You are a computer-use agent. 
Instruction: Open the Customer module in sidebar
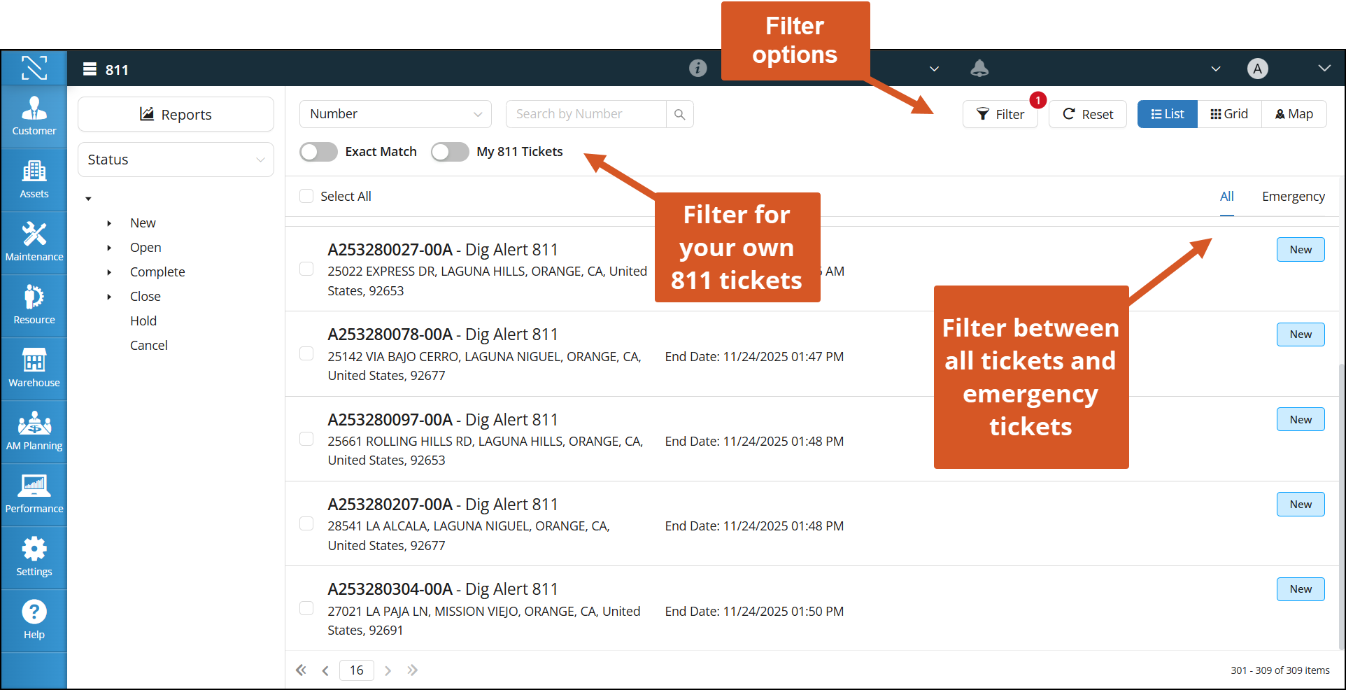point(34,116)
